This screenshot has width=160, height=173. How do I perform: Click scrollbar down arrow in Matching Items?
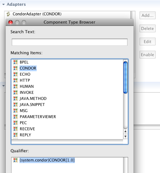click(125, 137)
